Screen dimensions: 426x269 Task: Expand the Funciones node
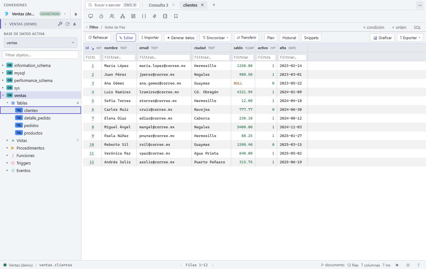tap(7, 155)
